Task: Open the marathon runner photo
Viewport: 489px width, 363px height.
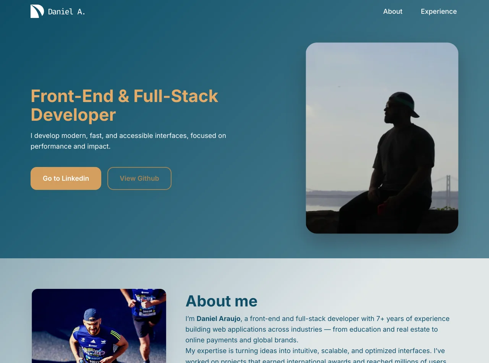Action: pos(99,326)
